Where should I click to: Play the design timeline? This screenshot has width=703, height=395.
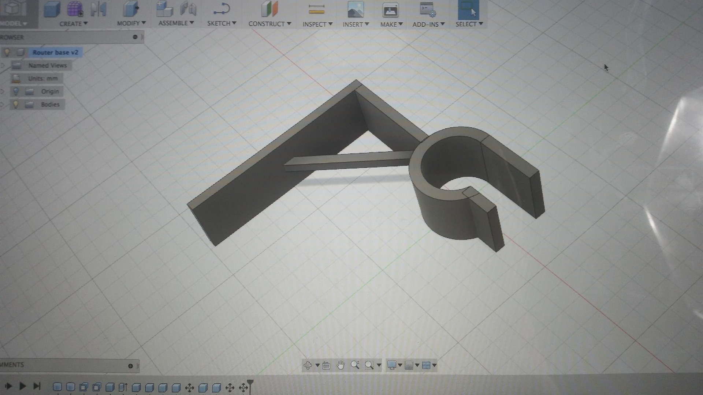pos(22,386)
